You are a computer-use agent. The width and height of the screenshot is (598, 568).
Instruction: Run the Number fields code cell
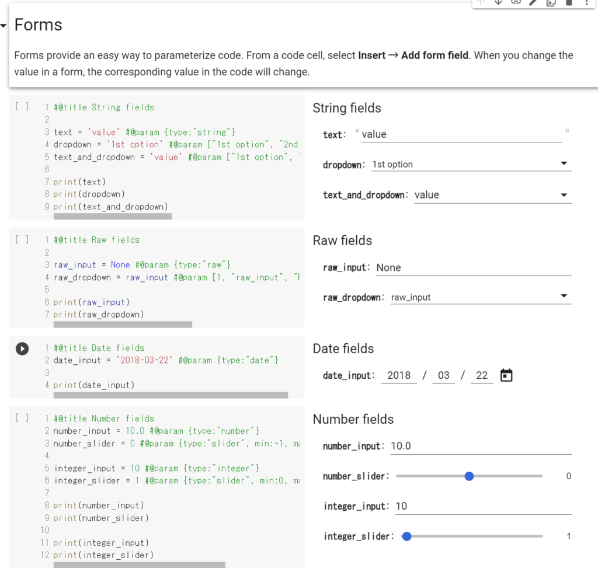pos(22,418)
